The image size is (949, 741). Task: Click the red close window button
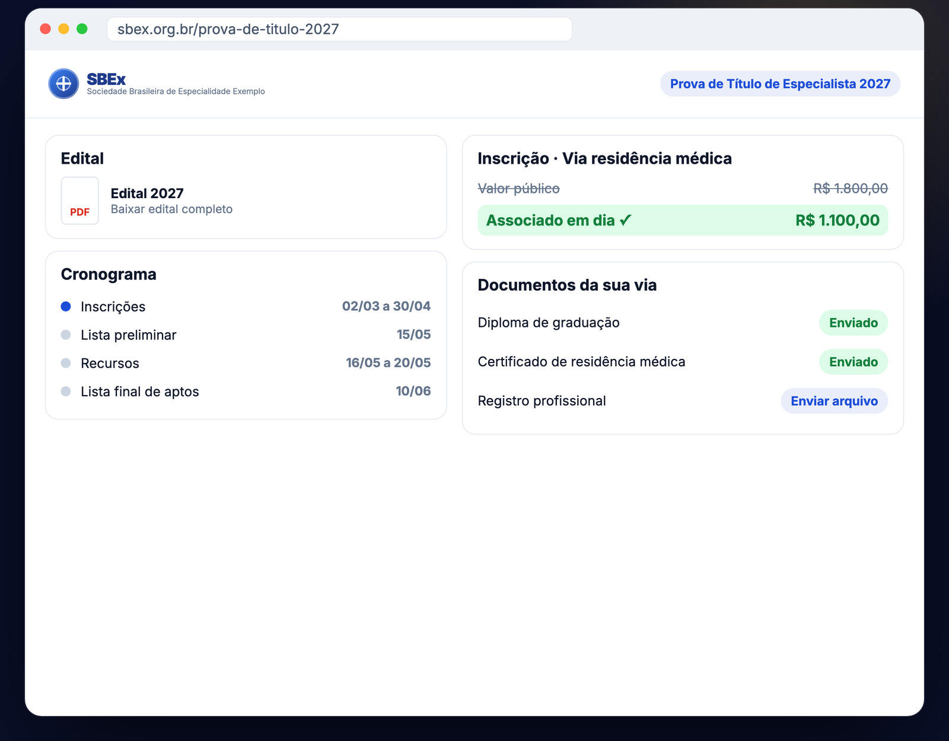(x=45, y=28)
